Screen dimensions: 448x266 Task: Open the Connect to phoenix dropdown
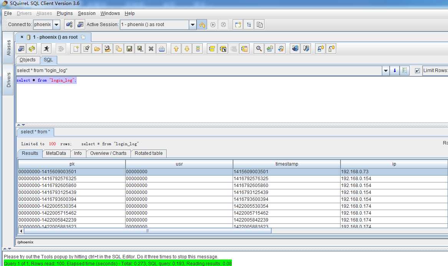[56, 25]
